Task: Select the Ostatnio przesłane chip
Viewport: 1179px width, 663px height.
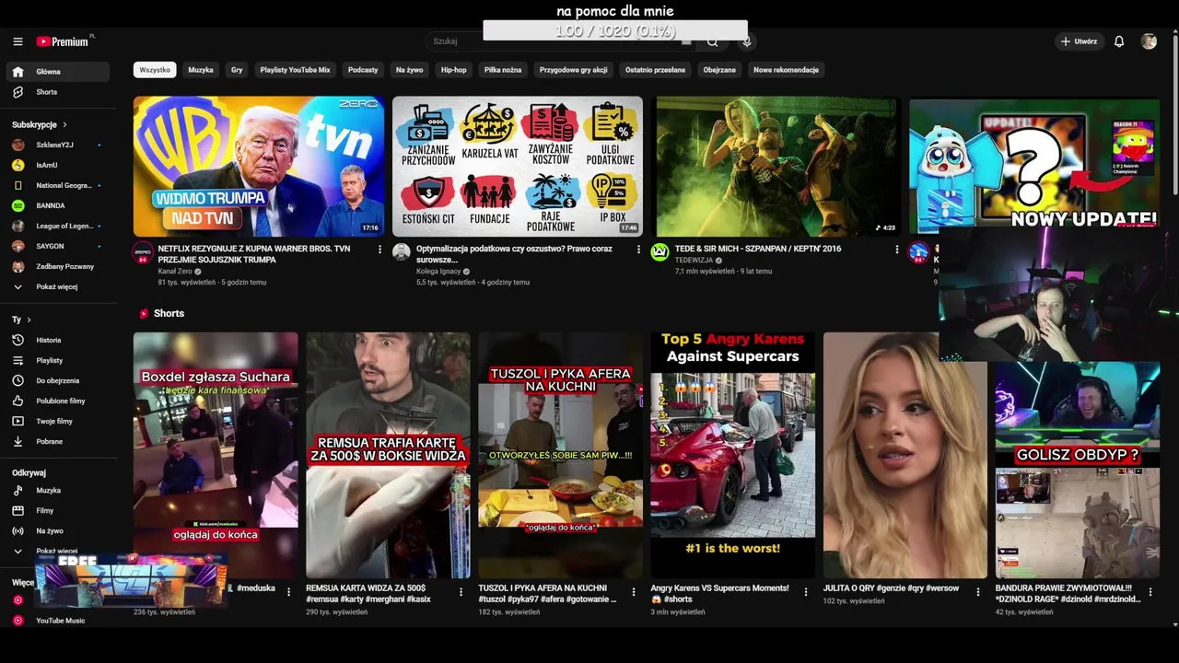Action: pos(655,70)
